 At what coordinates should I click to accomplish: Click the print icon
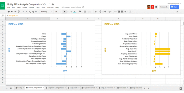pos(8,12)
